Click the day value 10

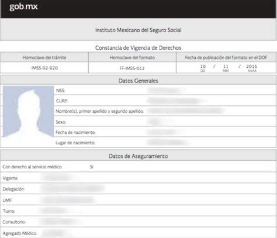tap(203, 67)
